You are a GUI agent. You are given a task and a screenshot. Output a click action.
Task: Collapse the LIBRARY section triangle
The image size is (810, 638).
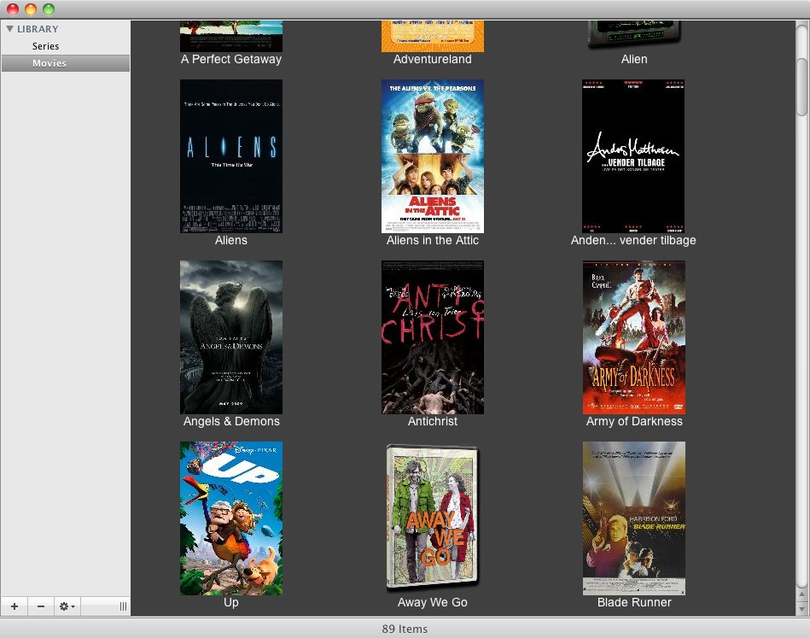coord(9,29)
